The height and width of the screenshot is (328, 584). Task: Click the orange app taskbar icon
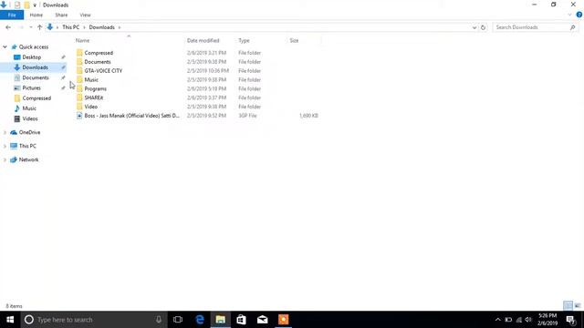283,320
